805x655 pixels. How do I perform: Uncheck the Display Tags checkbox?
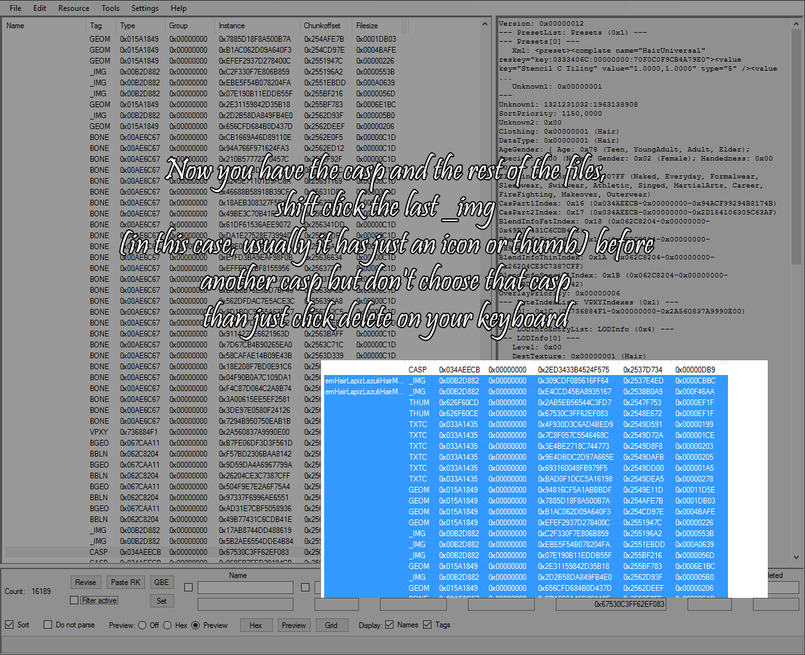click(x=428, y=625)
